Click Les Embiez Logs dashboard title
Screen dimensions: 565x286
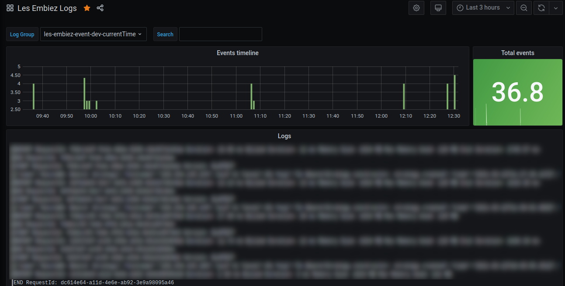(x=47, y=8)
